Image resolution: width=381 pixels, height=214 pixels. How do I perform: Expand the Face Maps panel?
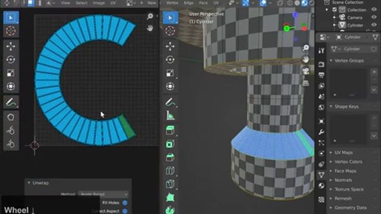coord(331,171)
